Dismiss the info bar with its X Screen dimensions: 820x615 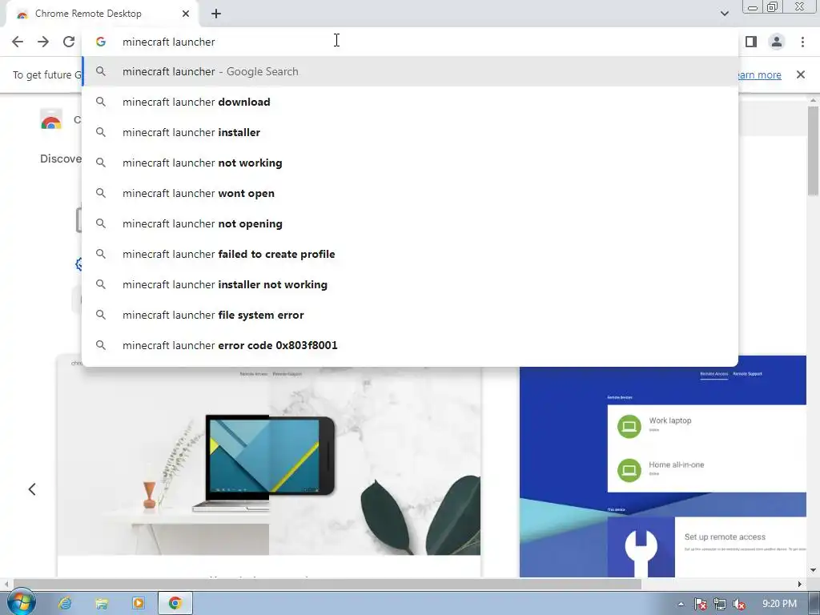[x=801, y=74]
